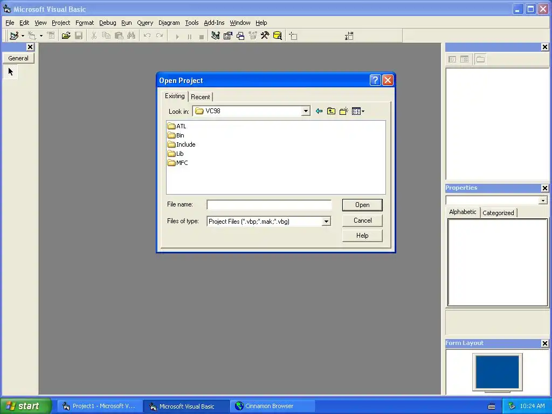Click the Redo arrow icon
This screenshot has width=552, height=414.
(x=160, y=36)
